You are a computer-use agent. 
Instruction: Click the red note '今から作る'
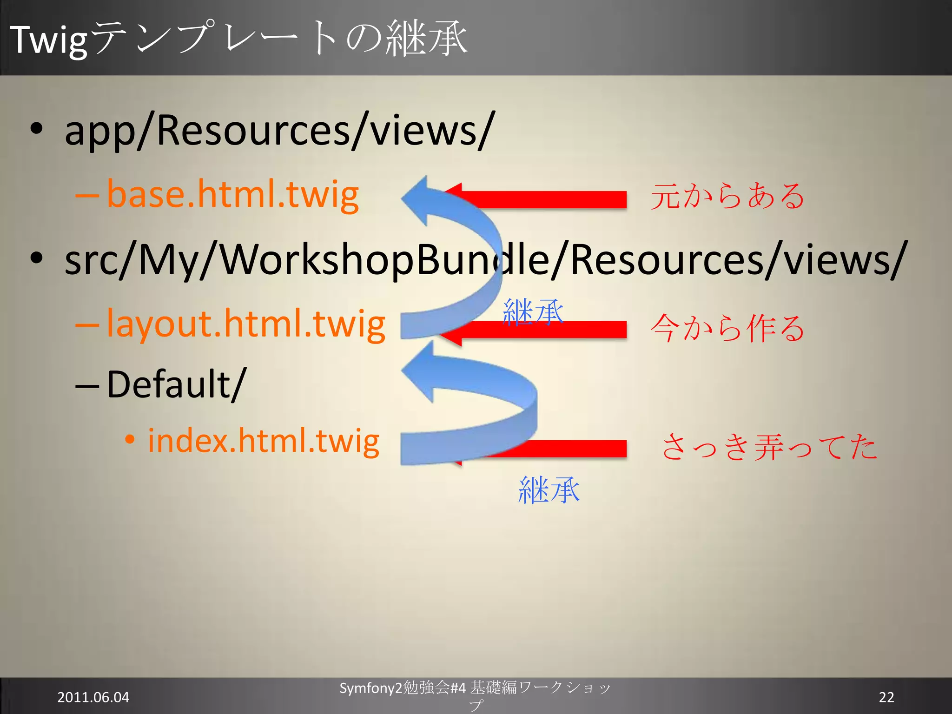(727, 328)
